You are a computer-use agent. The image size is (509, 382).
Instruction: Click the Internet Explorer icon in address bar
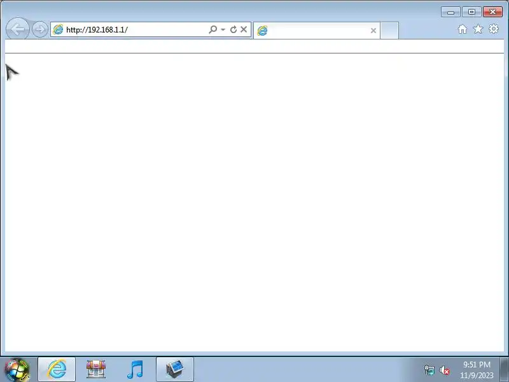pyautogui.click(x=58, y=29)
